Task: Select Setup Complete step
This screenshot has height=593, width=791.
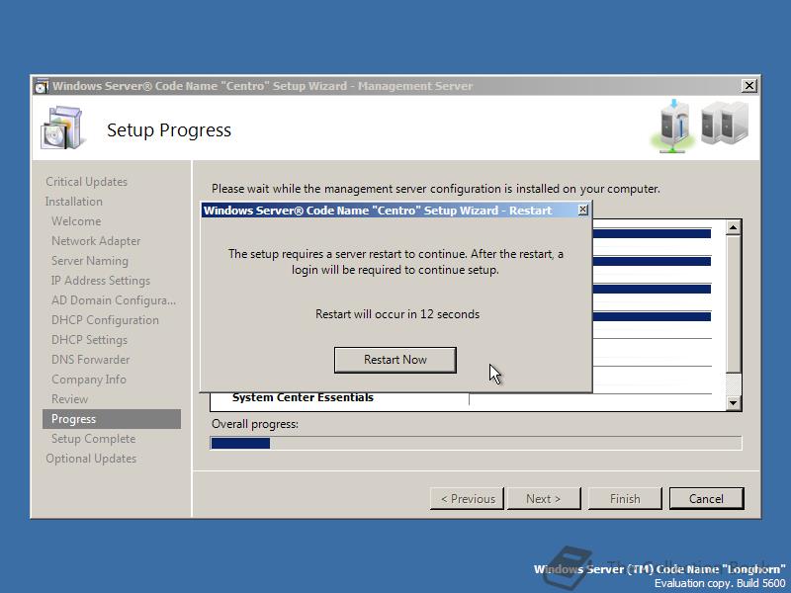Action: coord(93,439)
